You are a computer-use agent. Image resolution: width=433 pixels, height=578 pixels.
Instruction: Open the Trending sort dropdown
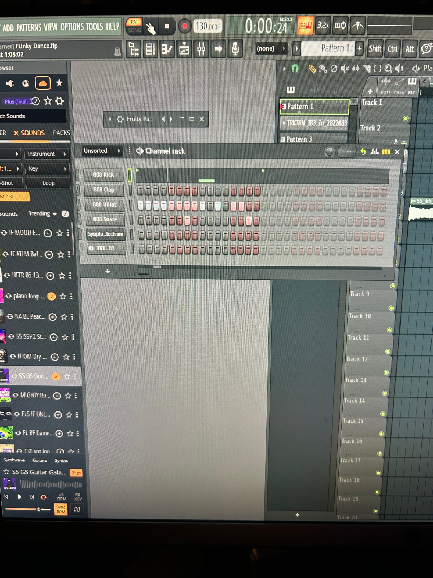coord(43,214)
